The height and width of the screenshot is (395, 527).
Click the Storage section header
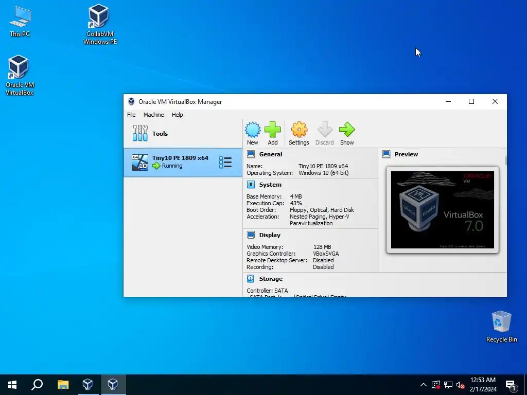271,278
